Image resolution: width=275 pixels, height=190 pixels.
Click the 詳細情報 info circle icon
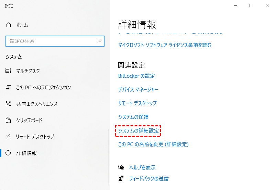click(x=8, y=153)
